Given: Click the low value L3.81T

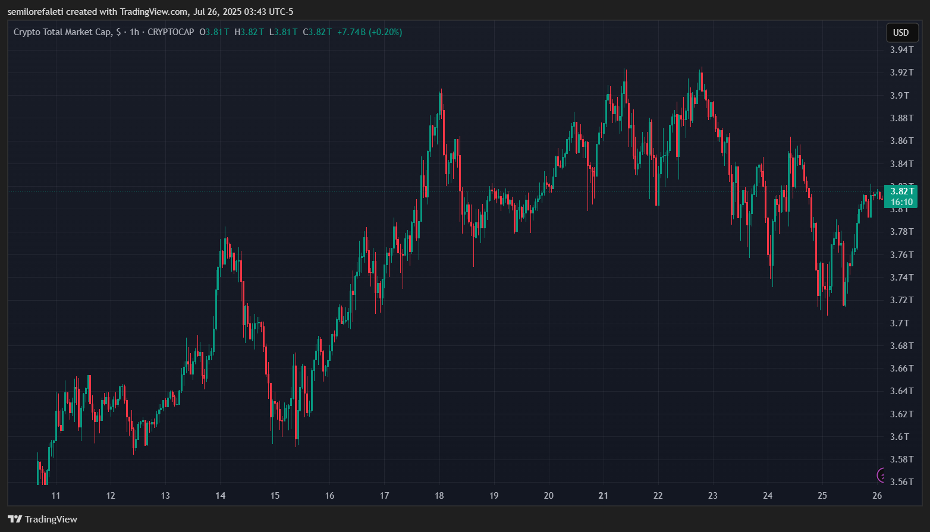Looking at the screenshot, I should [x=284, y=32].
